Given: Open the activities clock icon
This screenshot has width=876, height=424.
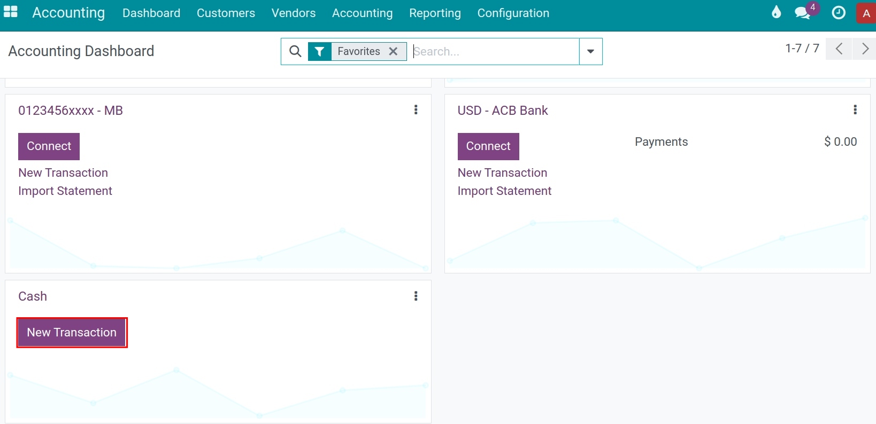Looking at the screenshot, I should (x=839, y=13).
